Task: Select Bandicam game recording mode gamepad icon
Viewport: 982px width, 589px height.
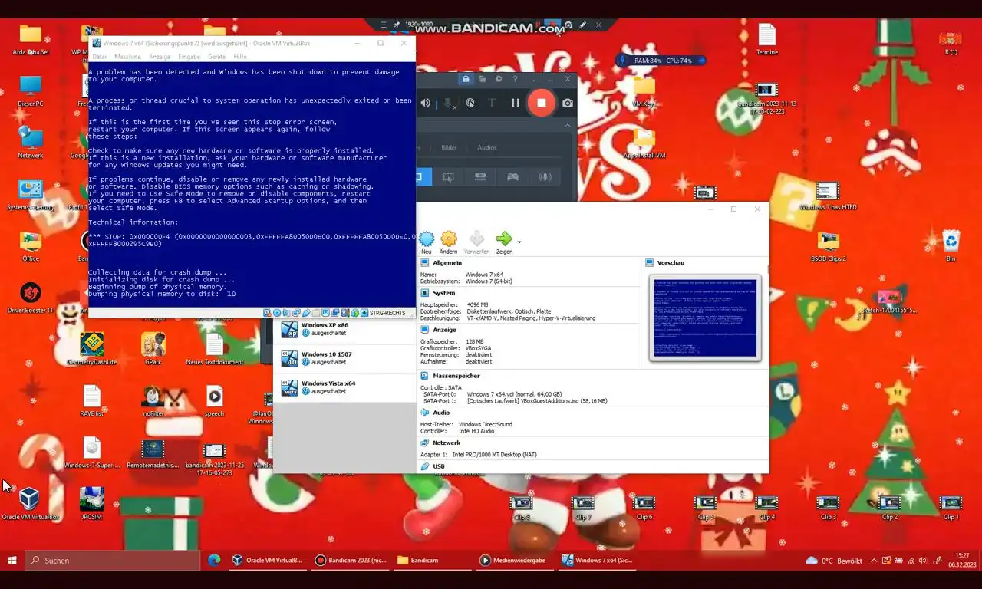Action: [x=512, y=177]
